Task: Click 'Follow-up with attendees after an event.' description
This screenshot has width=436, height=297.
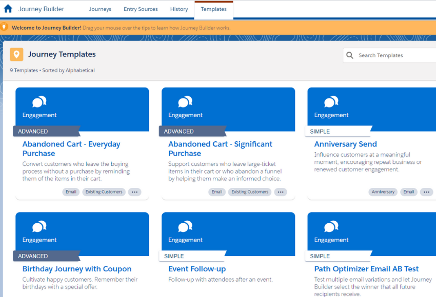Action: tap(220, 280)
